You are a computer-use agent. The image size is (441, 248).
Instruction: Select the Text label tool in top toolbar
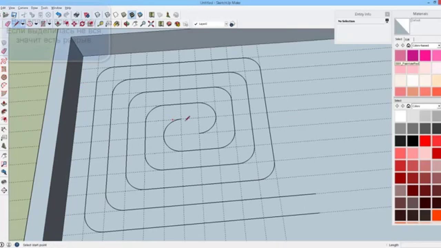click(x=109, y=24)
